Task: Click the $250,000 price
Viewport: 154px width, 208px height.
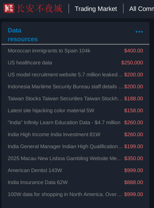Action: pyautogui.click(x=132, y=63)
